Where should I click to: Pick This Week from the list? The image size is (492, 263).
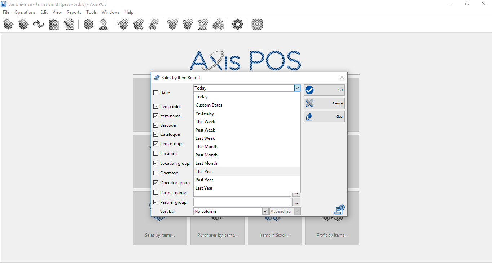pos(247,122)
